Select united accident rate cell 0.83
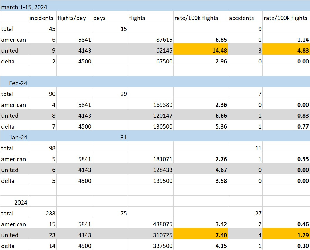The width and height of the screenshot is (310, 250). (286, 114)
